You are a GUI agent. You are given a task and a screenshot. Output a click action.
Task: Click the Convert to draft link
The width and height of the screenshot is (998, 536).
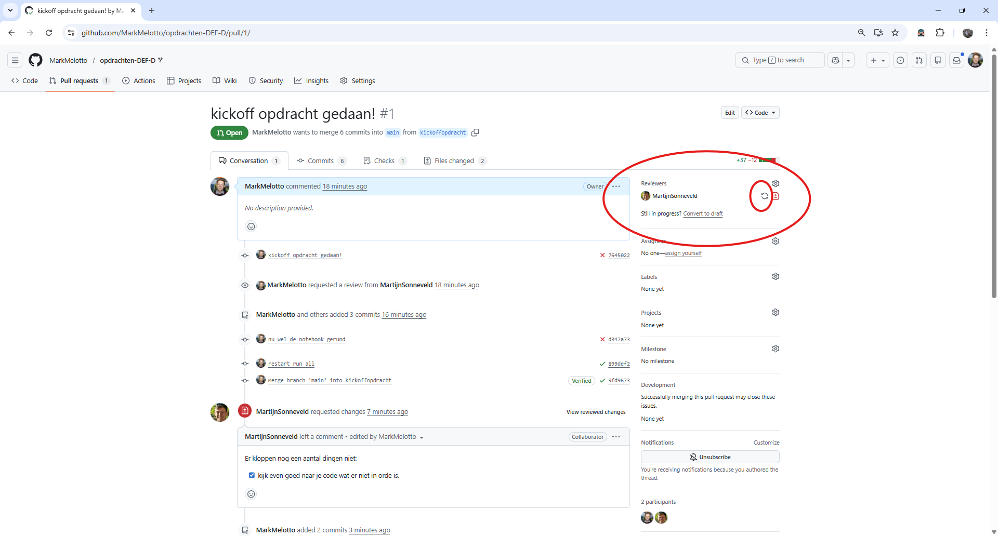(703, 213)
